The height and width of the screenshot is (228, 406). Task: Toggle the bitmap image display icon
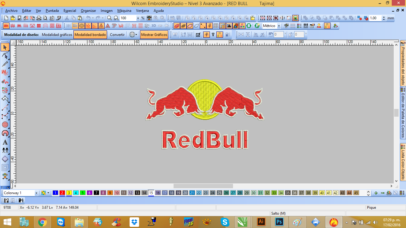pyautogui.click(x=229, y=26)
